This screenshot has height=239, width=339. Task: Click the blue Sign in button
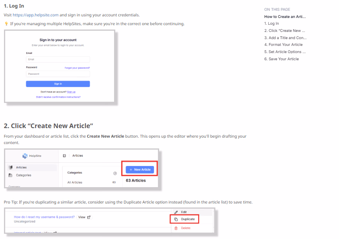click(58, 84)
